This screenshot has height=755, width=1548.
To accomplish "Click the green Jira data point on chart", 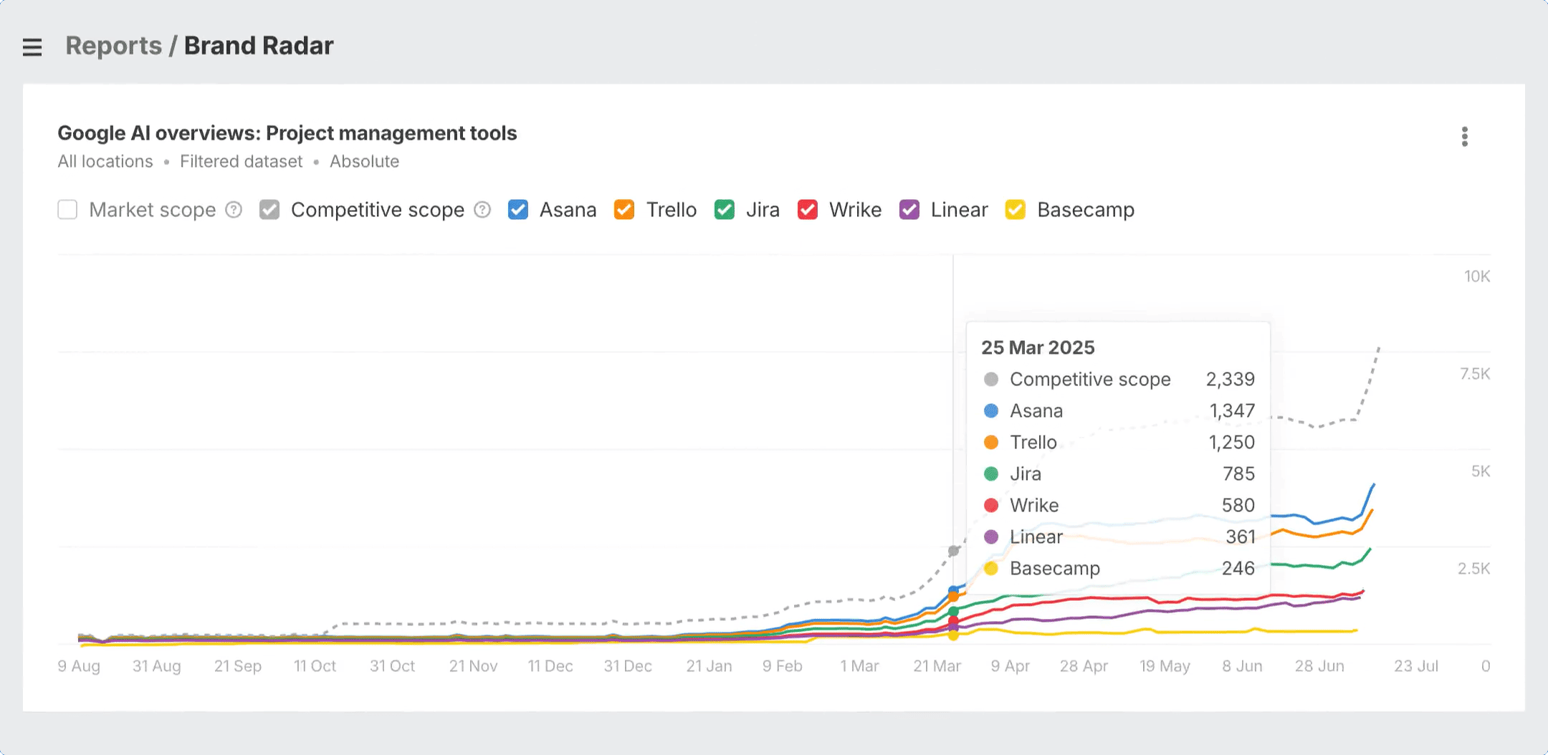I will click(x=953, y=612).
